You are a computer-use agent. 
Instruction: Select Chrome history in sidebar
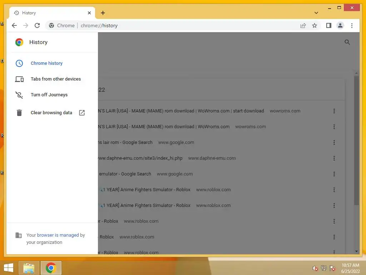(x=46, y=63)
